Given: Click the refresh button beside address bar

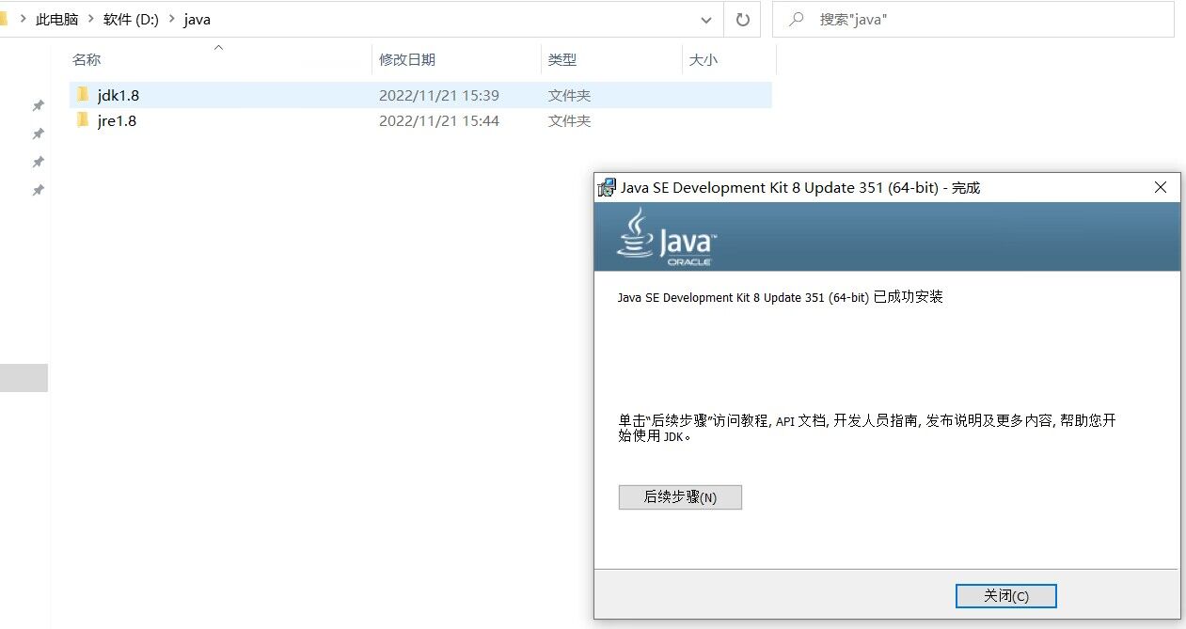Looking at the screenshot, I should pyautogui.click(x=742, y=19).
